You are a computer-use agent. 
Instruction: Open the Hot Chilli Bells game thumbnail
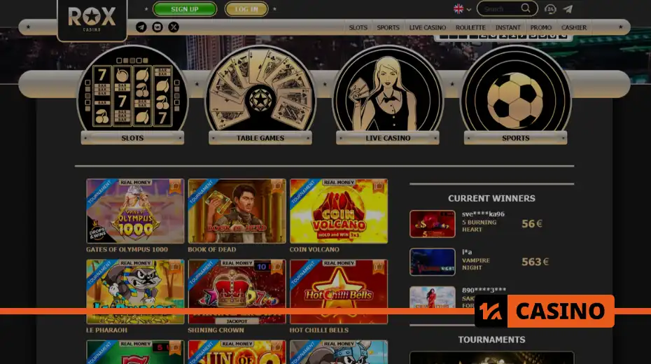point(338,292)
